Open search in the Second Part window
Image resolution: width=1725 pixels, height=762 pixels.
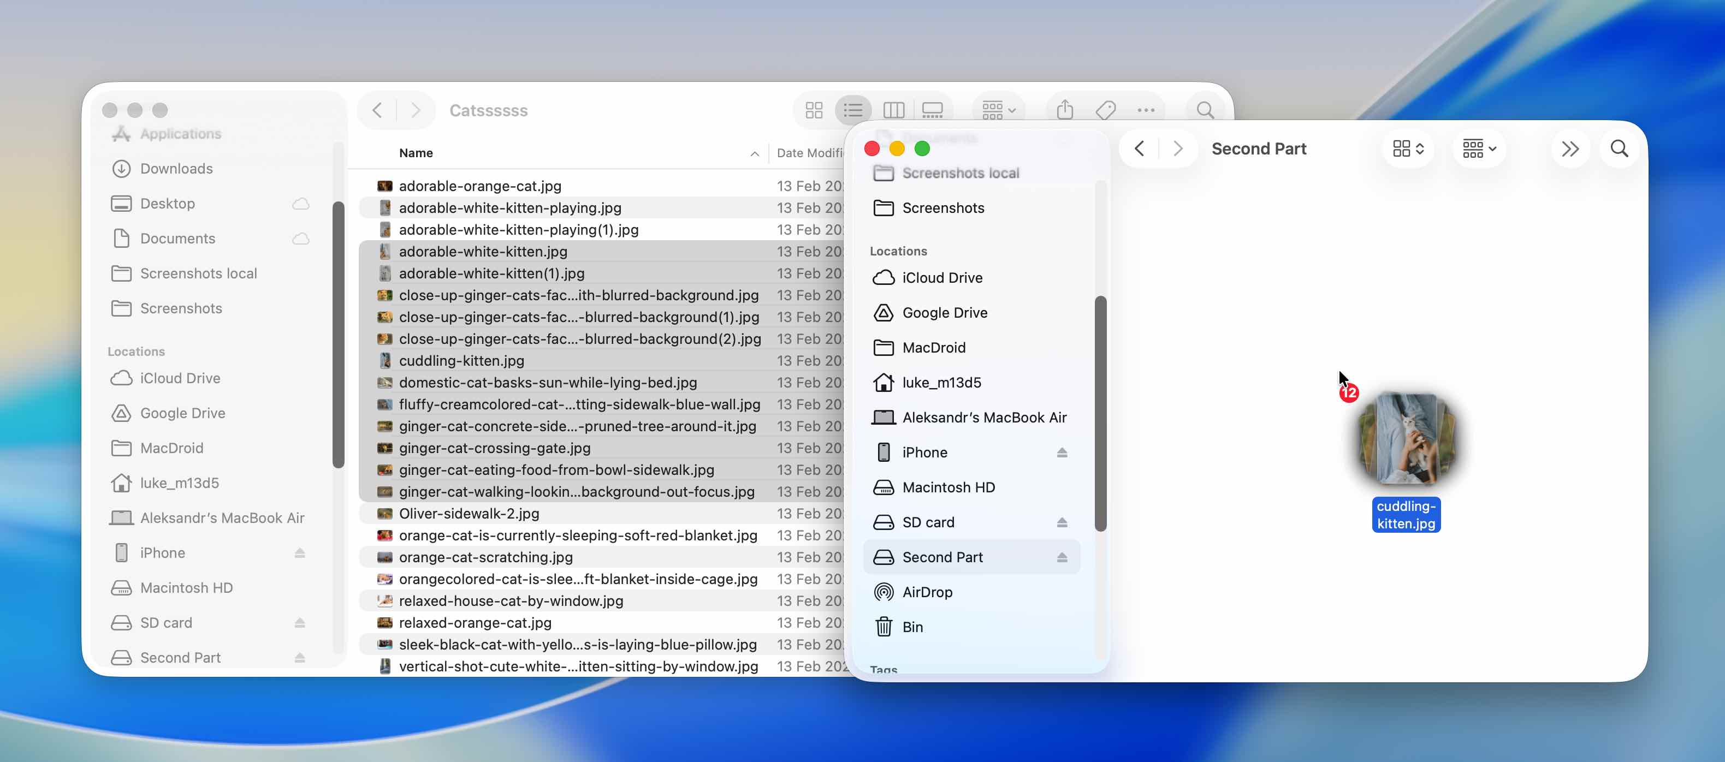[x=1619, y=148]
